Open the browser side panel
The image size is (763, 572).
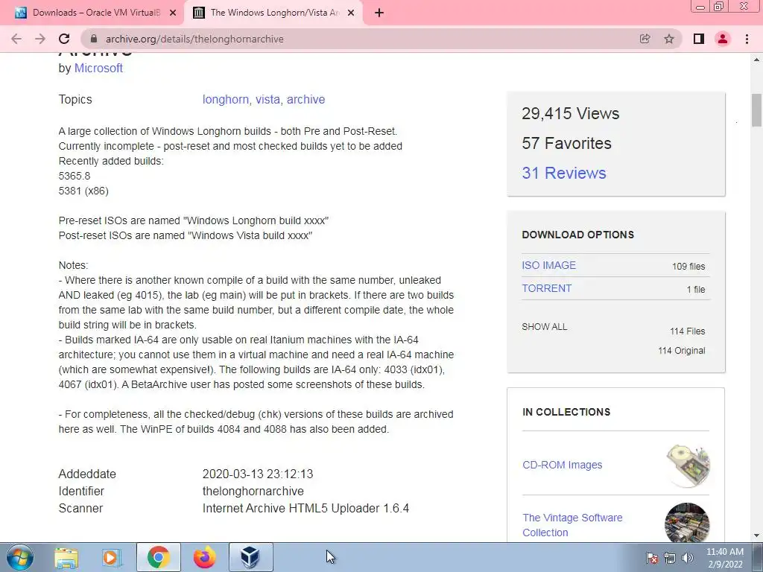699,39
